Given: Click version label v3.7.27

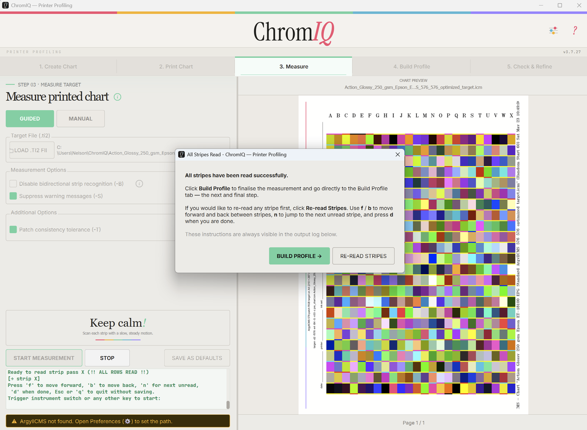Looking at the screenshot, I should [572, 52].
